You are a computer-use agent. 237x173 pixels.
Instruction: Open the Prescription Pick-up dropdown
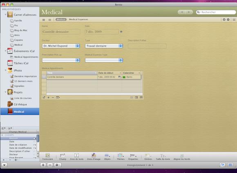click(x=61, y=60)
